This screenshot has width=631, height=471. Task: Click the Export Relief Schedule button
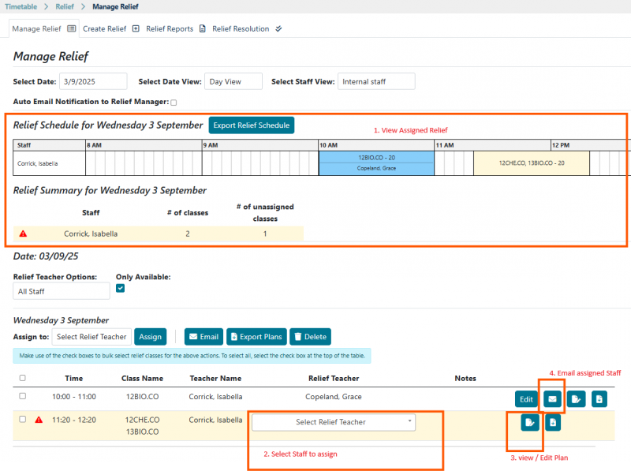click(x=252, y=125)
